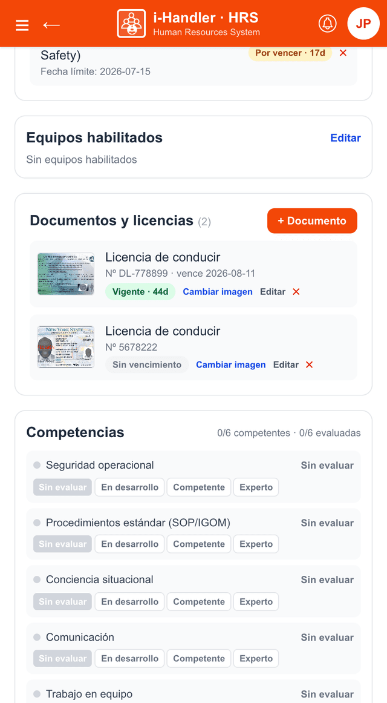Viewport: 387px width, 703px height.
Task: Click the Trabajo en equipo label
Action: (x=89, y=694)
